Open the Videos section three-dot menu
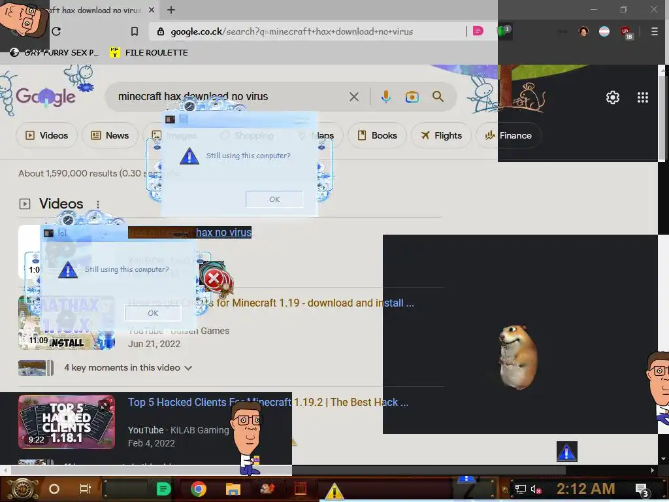The image size is (669, 502). [x=98, y=205]
